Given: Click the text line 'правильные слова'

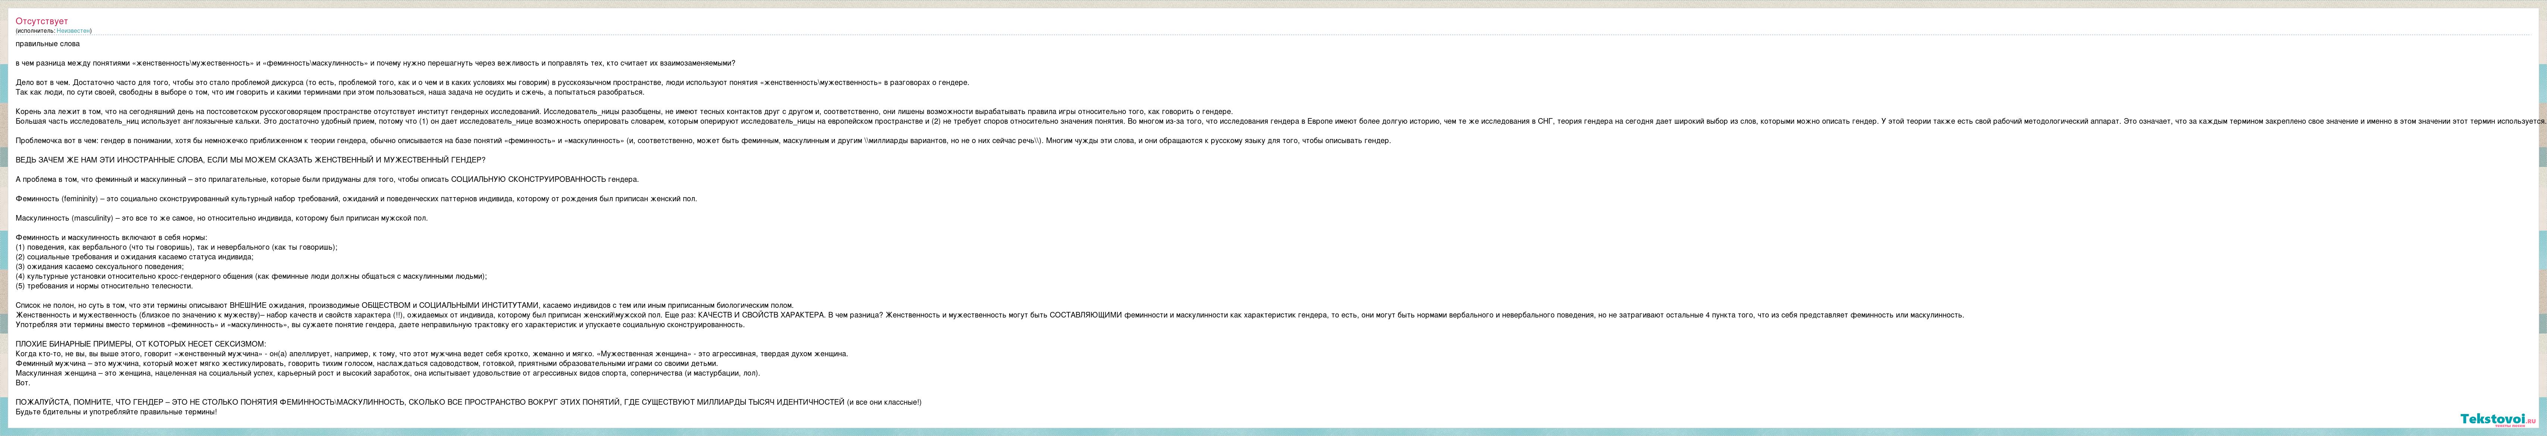Looking at the screenshot, I should point(47,44).
